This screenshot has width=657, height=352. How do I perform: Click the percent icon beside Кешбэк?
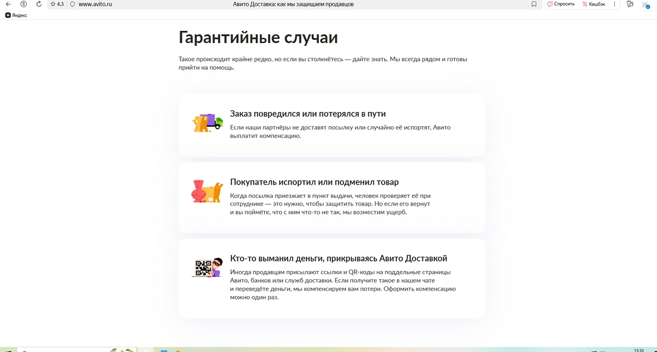click(584, 4)
